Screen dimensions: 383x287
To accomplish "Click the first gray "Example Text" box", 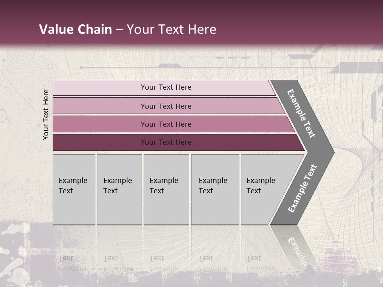I will (74, 189).
